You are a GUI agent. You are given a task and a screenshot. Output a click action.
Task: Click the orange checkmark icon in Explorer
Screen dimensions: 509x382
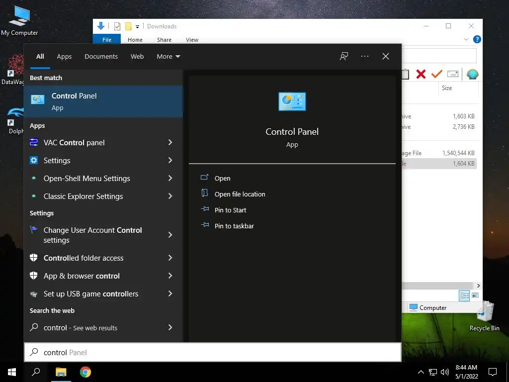437,74
